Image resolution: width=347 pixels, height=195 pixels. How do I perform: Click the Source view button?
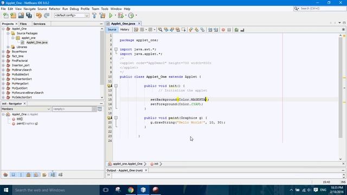[x=112, y=30]
